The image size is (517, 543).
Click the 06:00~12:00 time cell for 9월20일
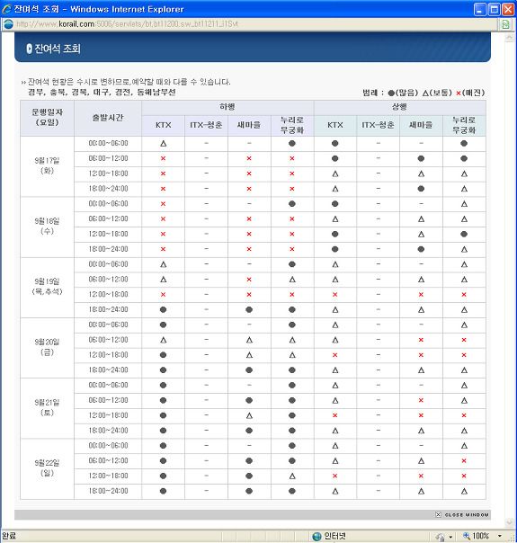pos(108,340)
